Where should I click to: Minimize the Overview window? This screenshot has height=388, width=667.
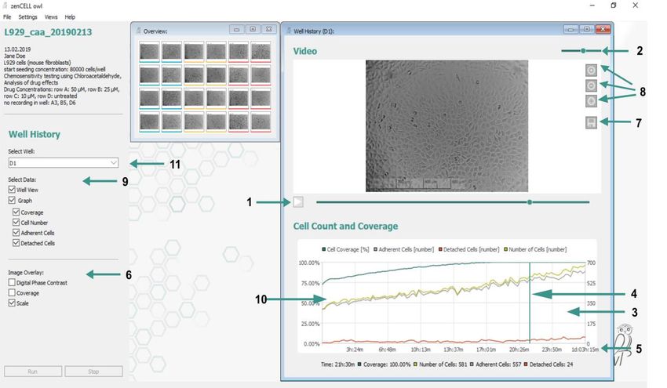(x=236, y=29)
